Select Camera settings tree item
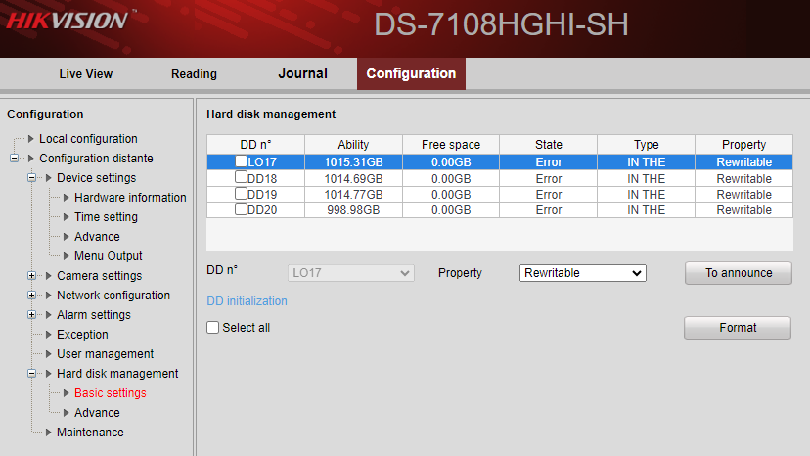810x456 pixels. tap(99, 276)
